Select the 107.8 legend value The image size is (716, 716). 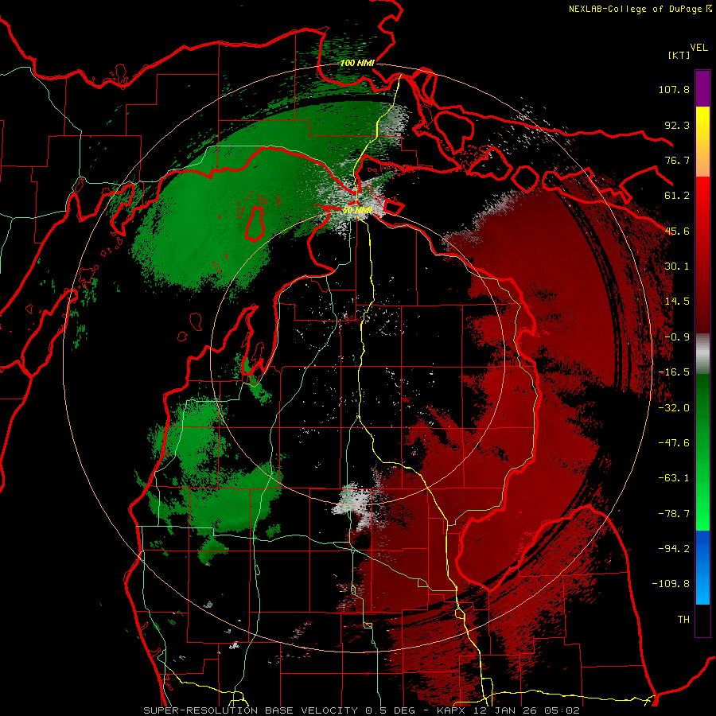(674, 89)
